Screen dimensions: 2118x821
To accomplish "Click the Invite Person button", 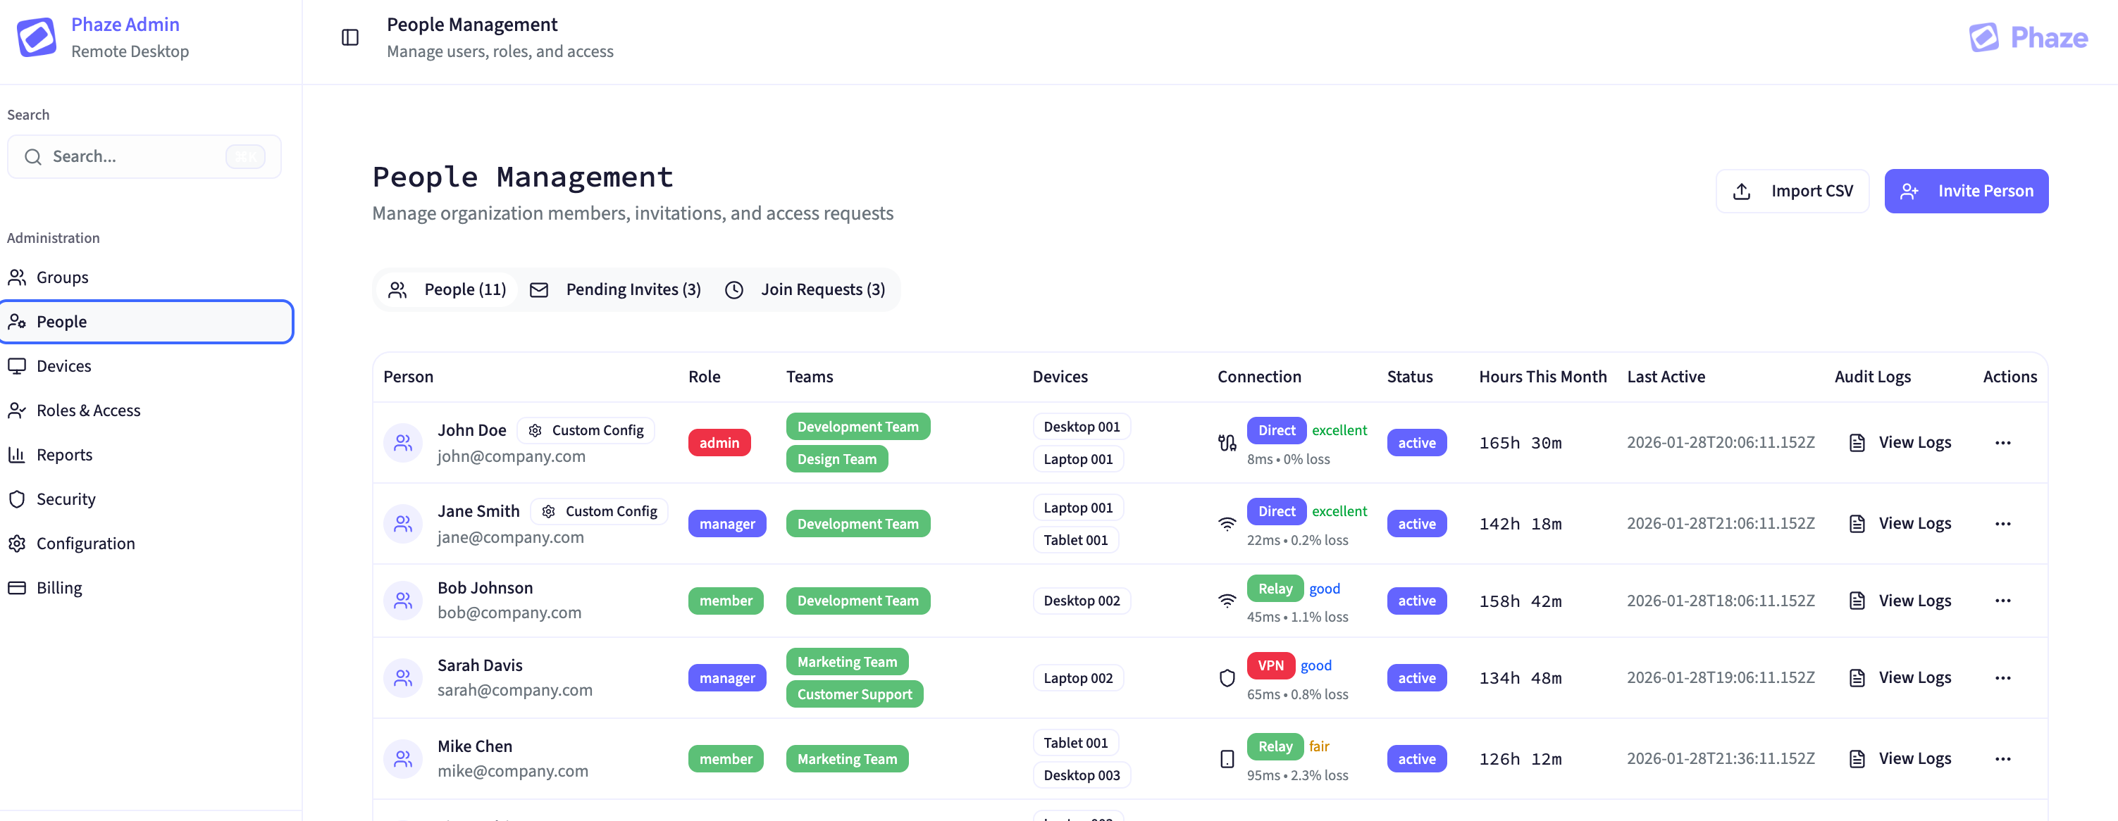I will click(1966, 191).
